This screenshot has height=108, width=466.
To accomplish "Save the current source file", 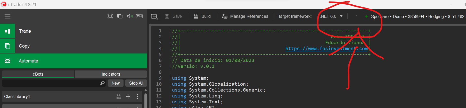I will click(x=173, y=16).
